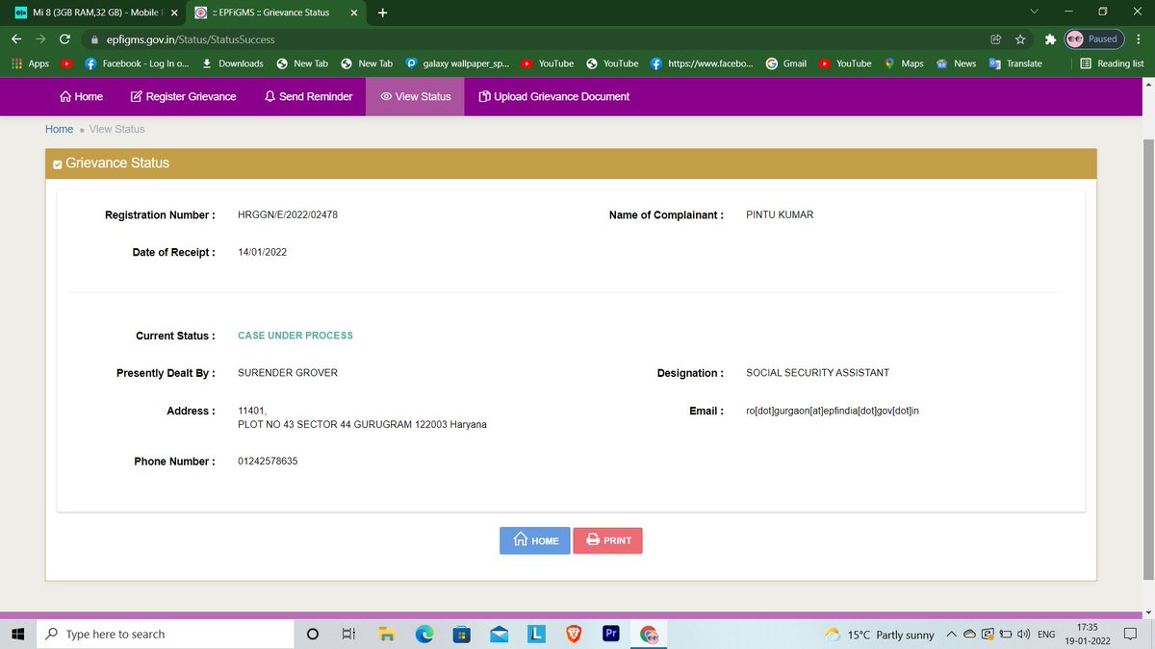This screenshot has width=1155, height=649.
Task: Click the browser forward arrow
Action: 40,39
